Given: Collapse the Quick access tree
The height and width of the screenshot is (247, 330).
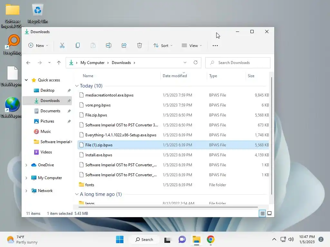Looking at the screenshot, I should tap(26, 80).
